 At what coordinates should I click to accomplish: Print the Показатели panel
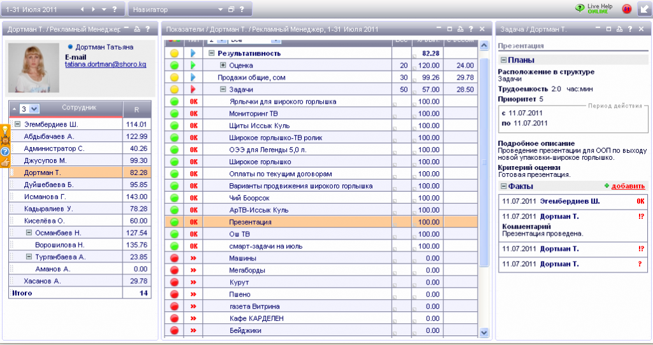(460, 29)
